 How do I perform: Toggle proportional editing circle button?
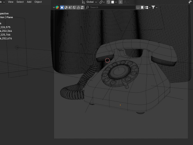tap(121, 2)
